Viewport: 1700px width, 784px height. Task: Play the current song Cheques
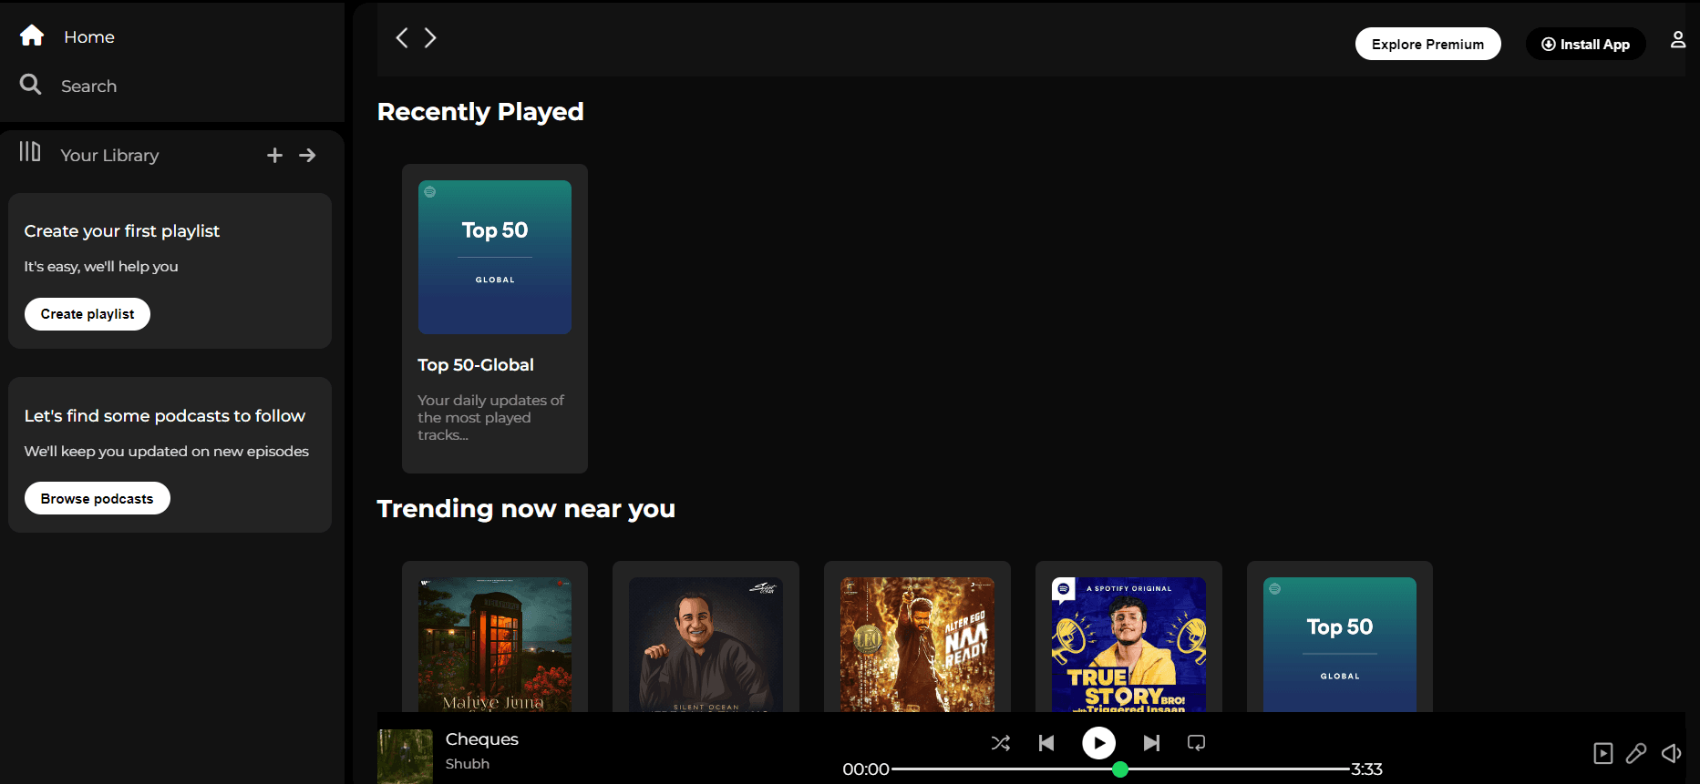point(1098,743)
